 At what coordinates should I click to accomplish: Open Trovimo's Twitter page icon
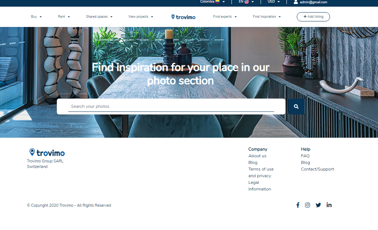[x=318, y=205]
